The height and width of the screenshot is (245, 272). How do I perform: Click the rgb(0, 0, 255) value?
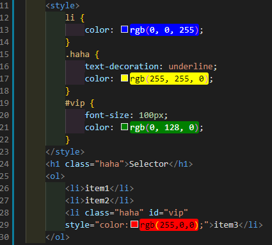point(164,30)
